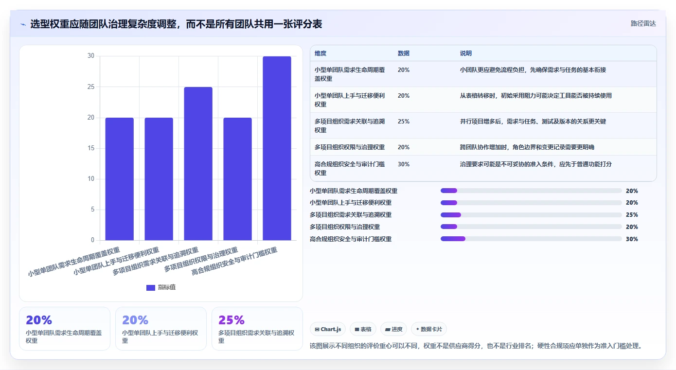This screenshot has width=676, height=370.
Task: Click the 小型单团队上手与迁移便利权重 progress bar
Action: (x=531, y=203)
